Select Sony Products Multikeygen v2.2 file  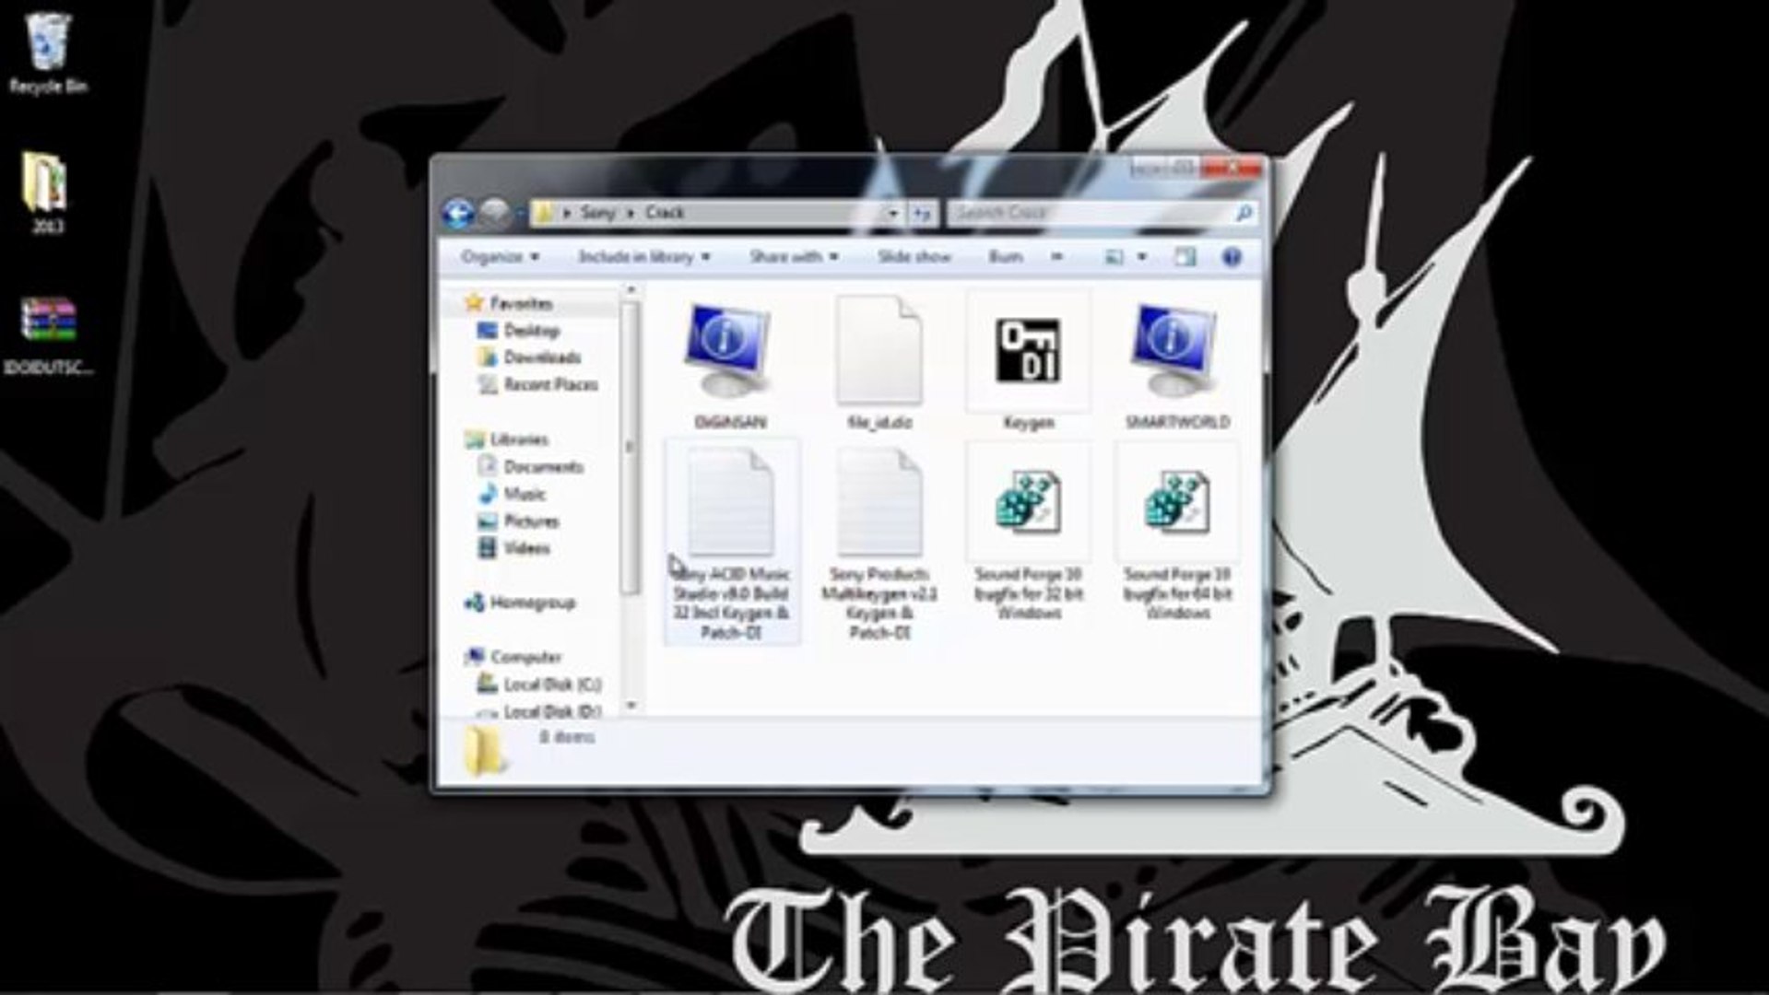[879, 544]
